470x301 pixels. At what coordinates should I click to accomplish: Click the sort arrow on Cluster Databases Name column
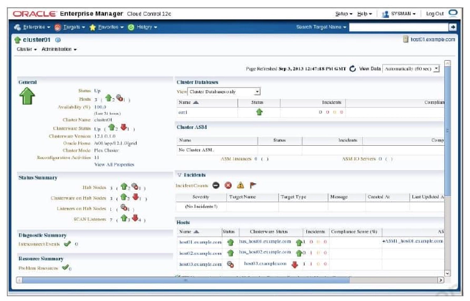pyautogui.click(x=196, y=103)
